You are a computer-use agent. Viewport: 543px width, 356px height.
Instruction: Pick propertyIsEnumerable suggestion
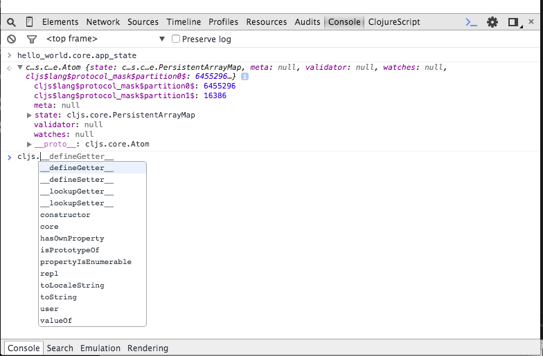click(93, 262)
